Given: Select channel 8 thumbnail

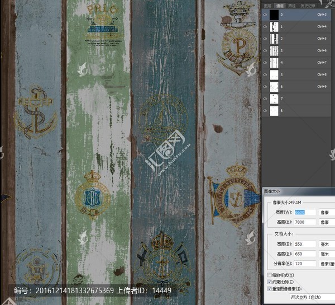Looking at the screenshot, I should [x=274, y=111].
